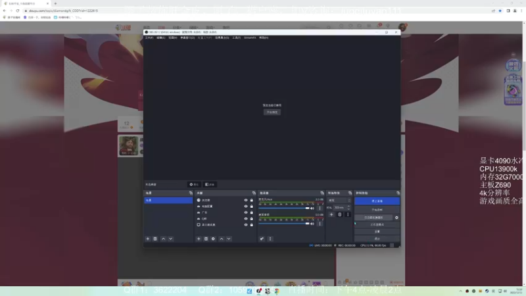Adjust the Desktop Audio volume slider

[284, 224]
